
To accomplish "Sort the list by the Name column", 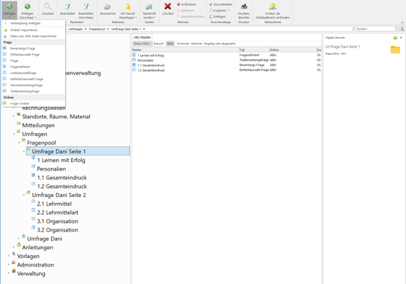I will (185, 50).
